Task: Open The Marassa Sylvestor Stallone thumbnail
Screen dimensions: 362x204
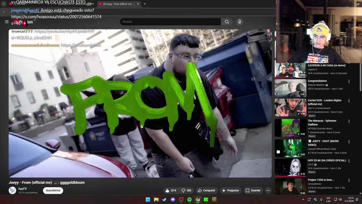Action: pyautogui.click(x=290, y=128)
